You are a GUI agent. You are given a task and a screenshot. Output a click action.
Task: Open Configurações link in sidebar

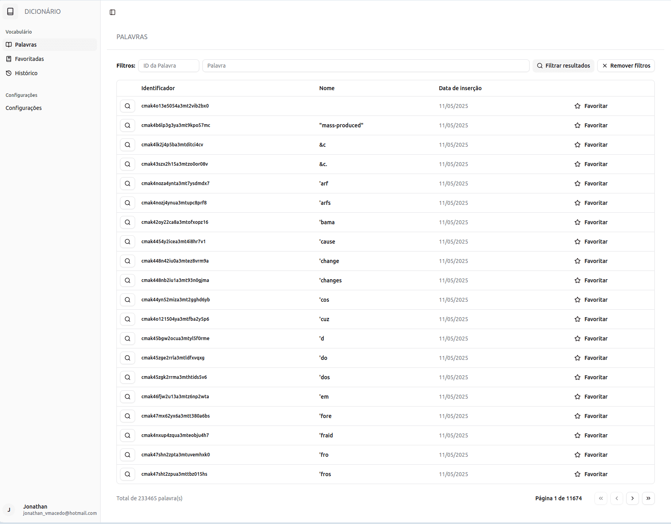(24, 108)
